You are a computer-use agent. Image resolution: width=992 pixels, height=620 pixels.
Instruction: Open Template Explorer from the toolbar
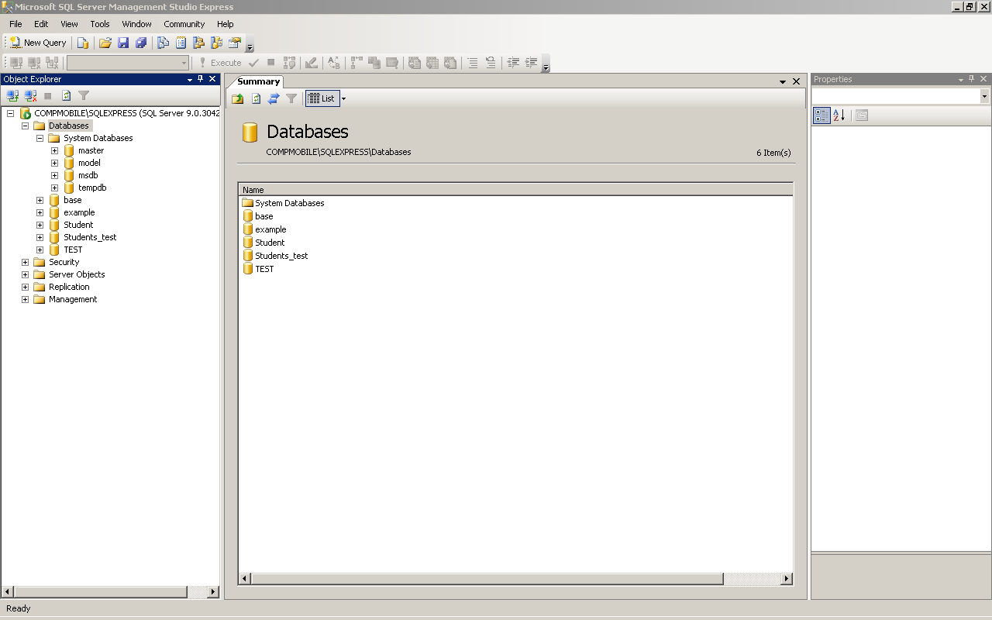pos(217,43)
